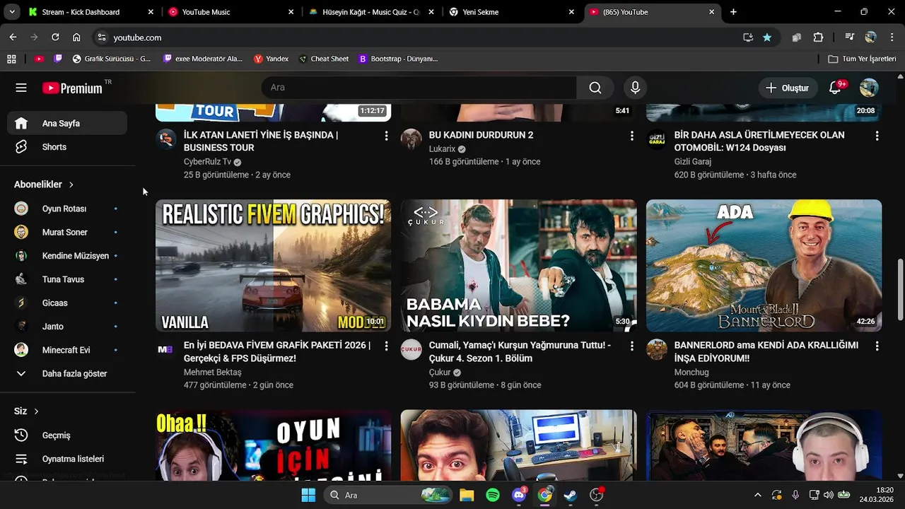Open Shorts from the sidebar

click(67, 147)
